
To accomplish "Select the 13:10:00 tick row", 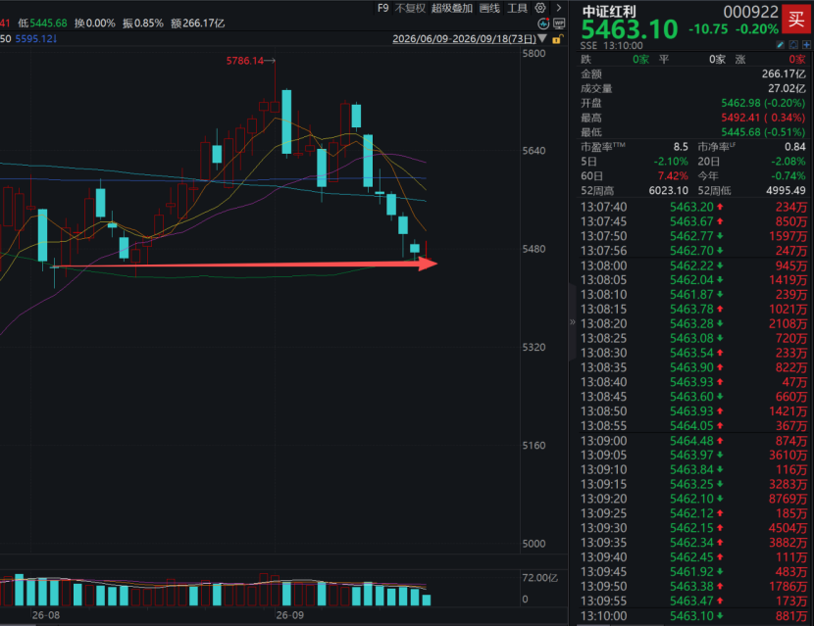I will [693, 615].
